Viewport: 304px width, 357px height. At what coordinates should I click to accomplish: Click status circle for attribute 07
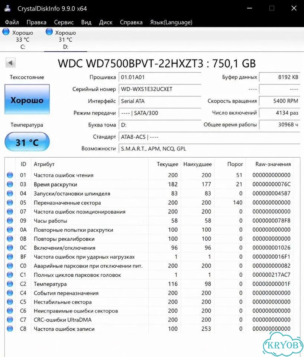(10, 212)
